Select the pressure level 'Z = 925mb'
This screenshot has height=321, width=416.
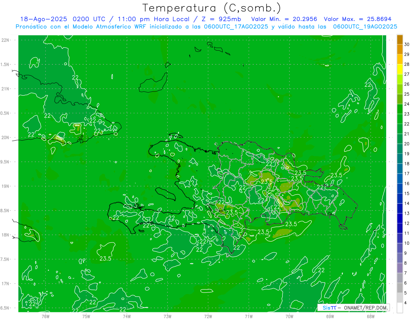pos(222,19)
